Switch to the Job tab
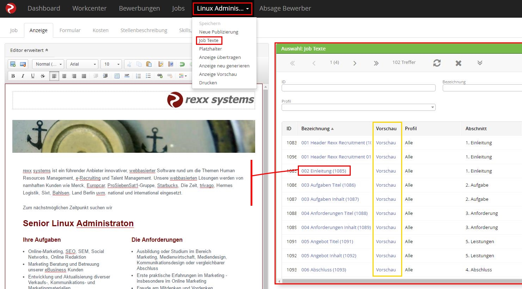522x289 pixels. [x=14, y=30]
